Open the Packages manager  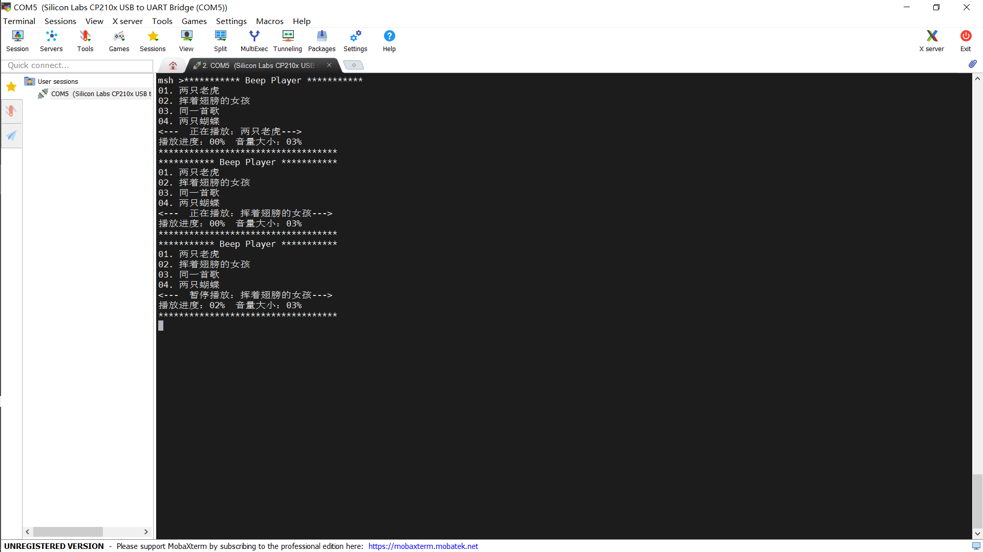[322, 41]
